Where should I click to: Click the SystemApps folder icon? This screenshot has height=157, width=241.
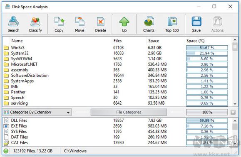coord(6,81)
